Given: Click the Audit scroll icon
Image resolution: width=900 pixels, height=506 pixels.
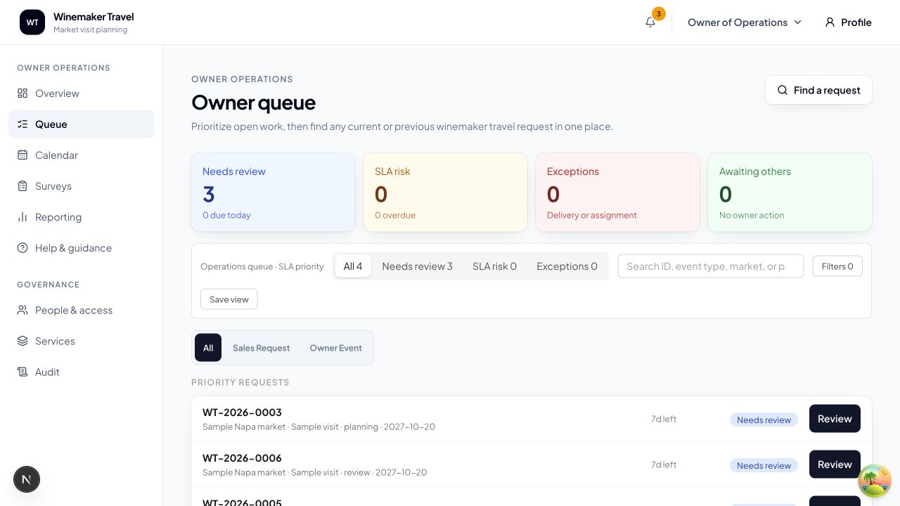Looking at the screenshot, I should click(22, 372).
